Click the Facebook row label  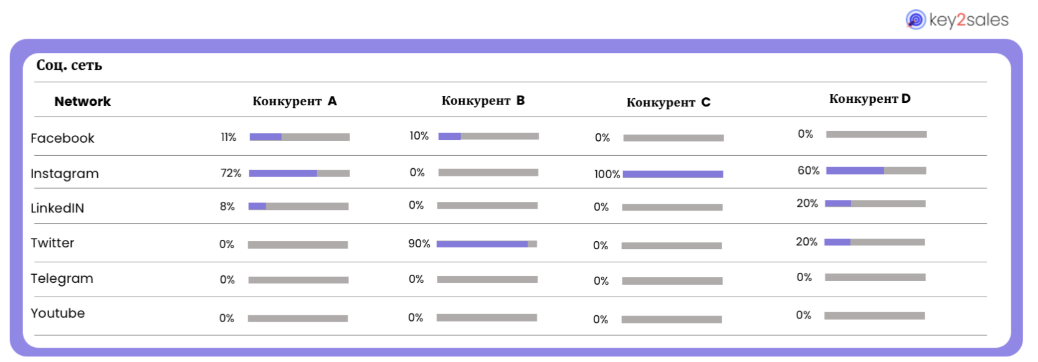click(62, 138)
